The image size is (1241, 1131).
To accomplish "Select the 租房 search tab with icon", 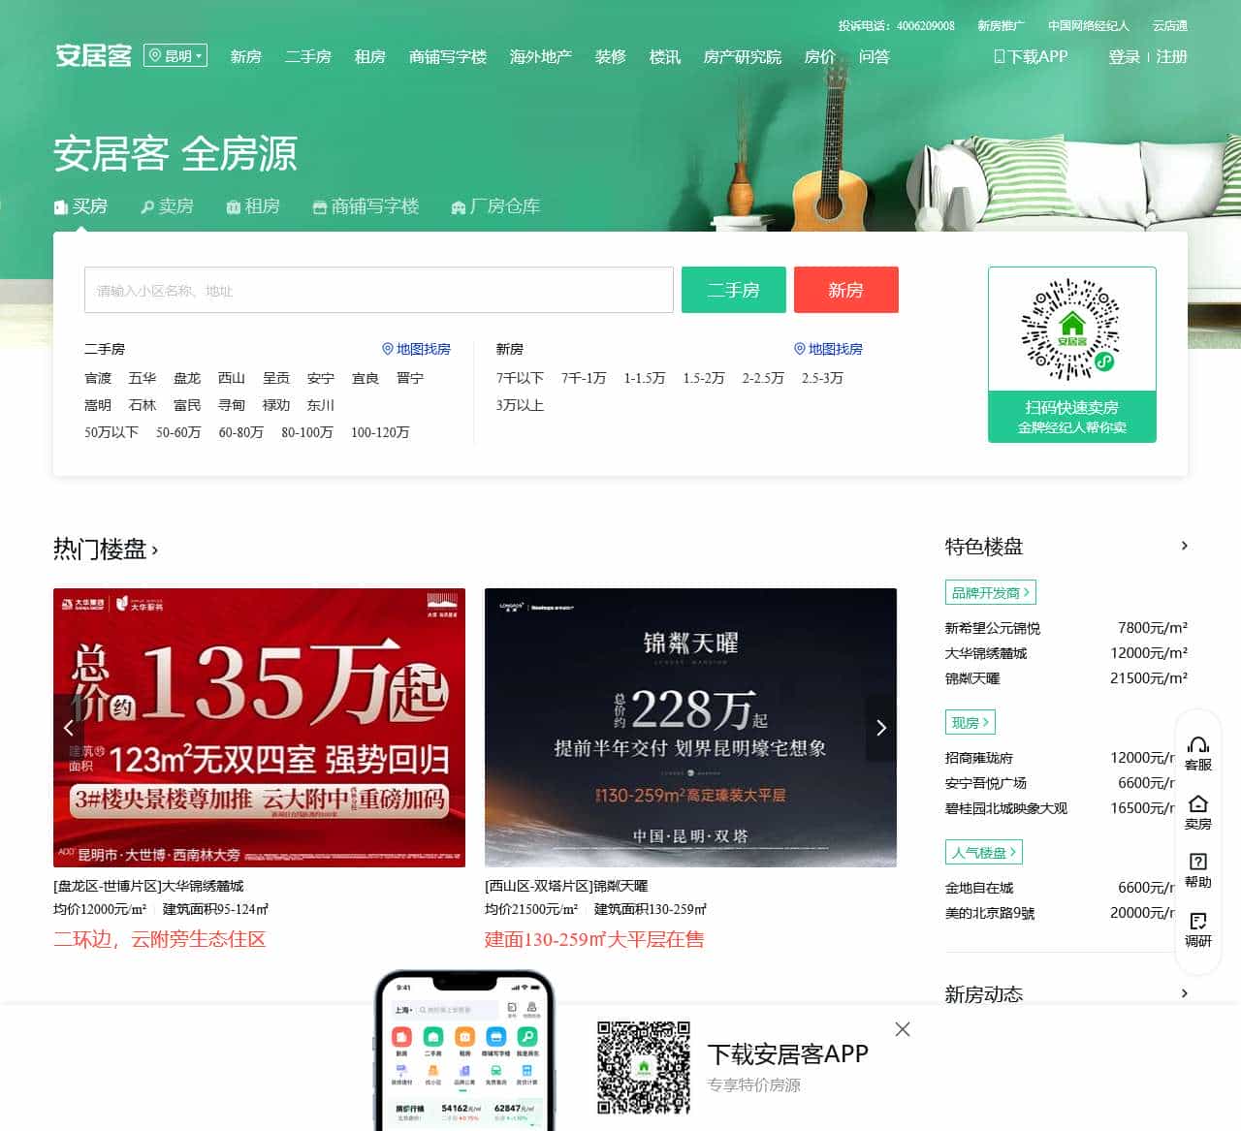I will click(x=253, y=206).
